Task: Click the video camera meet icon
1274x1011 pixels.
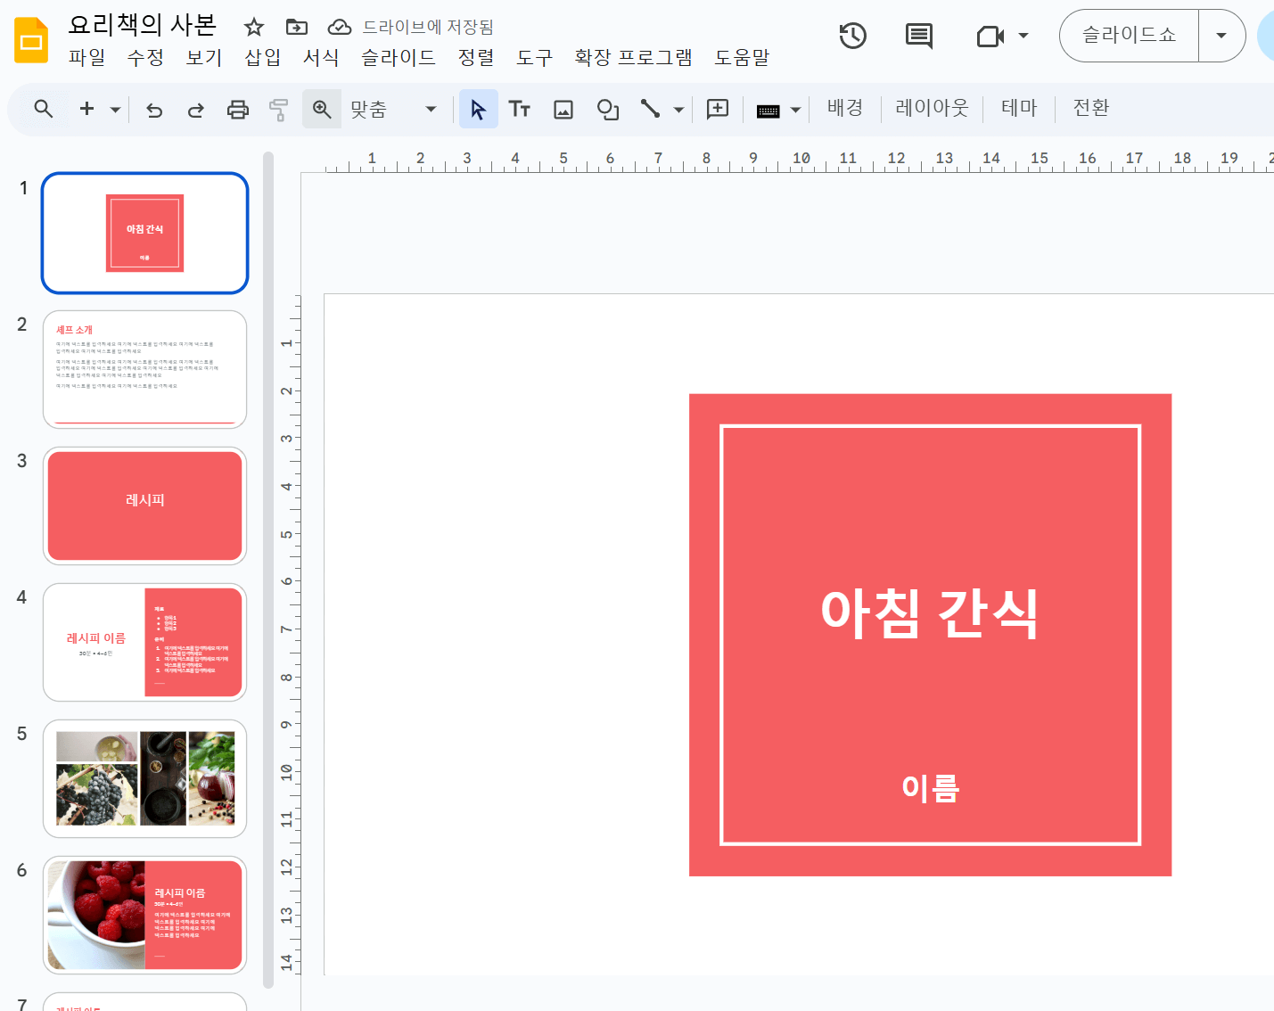Action: tap(990, 36)
